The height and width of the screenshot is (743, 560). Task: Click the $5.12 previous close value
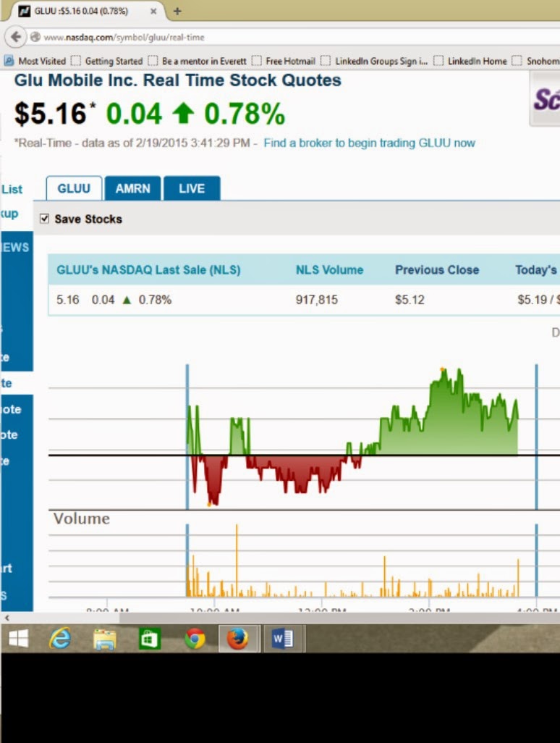pos(410,300)
